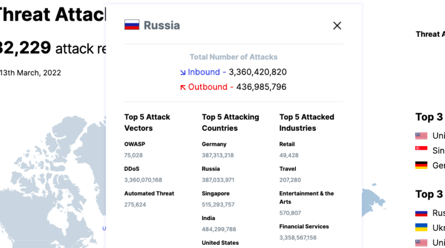Click the Financial Services industry entry
This screenshot has width=445, height=248.
(x=304, y=226)
